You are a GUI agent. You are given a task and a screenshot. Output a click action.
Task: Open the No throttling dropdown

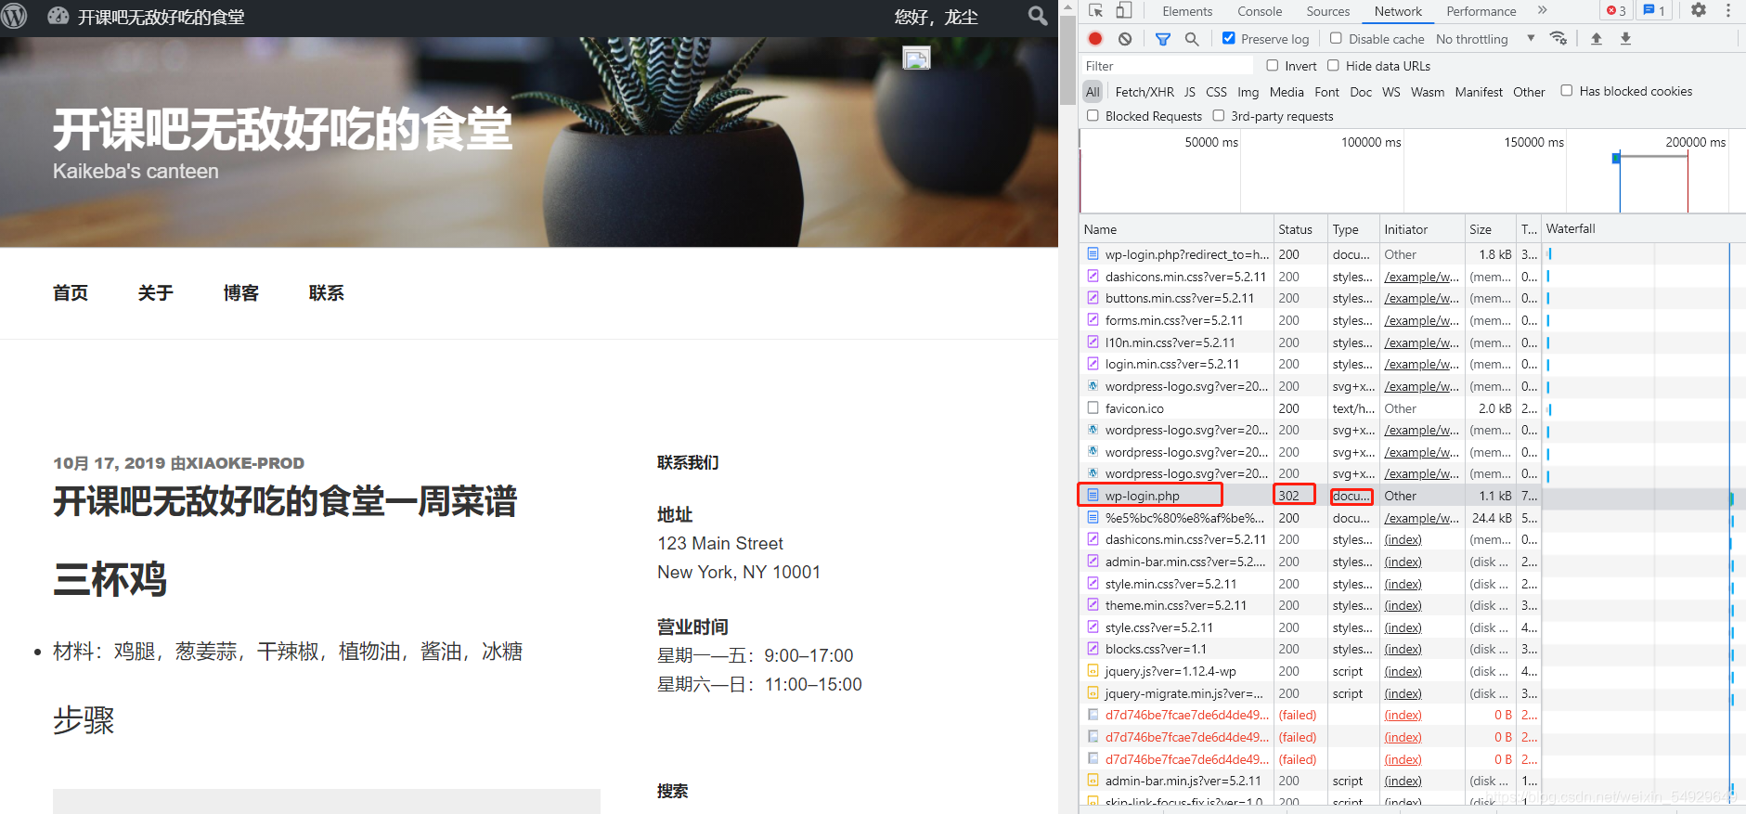pos(1485,39)
